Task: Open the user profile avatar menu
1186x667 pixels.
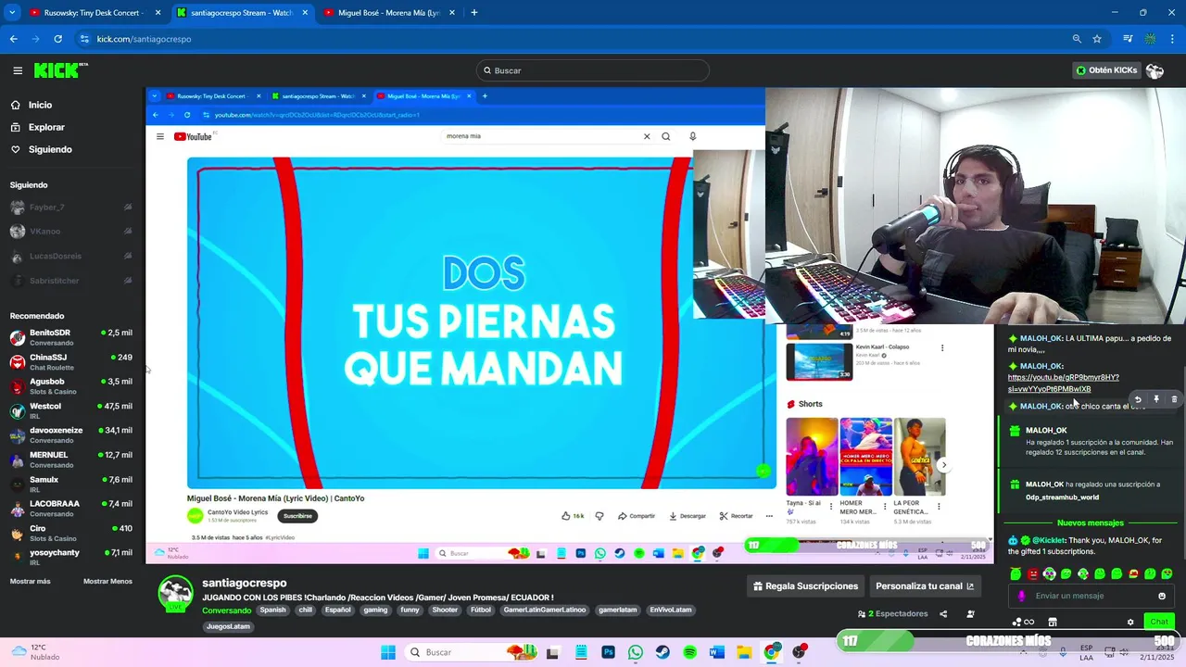Action: 1154,70
